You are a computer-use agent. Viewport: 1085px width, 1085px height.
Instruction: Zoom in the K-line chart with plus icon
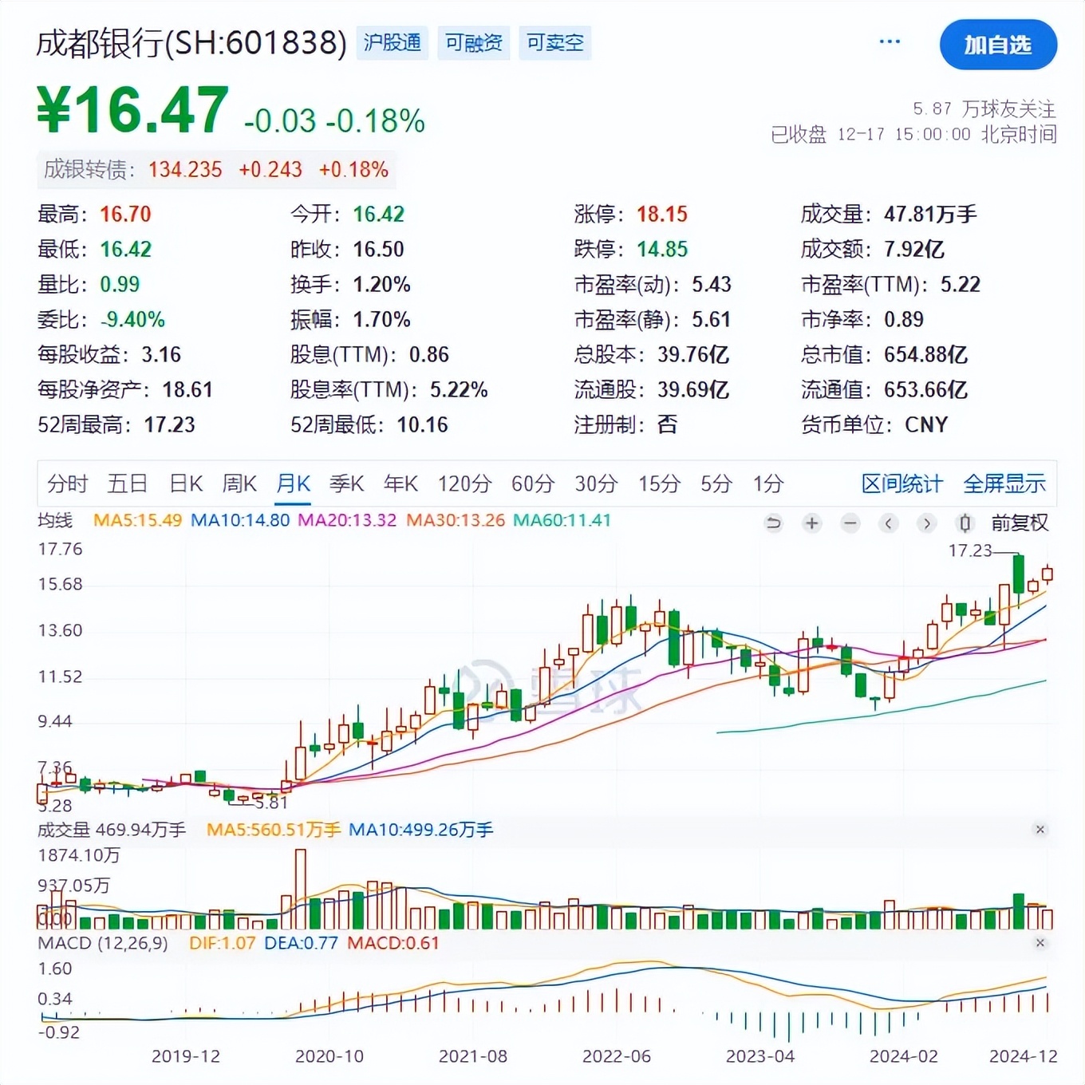click(811, 523)
